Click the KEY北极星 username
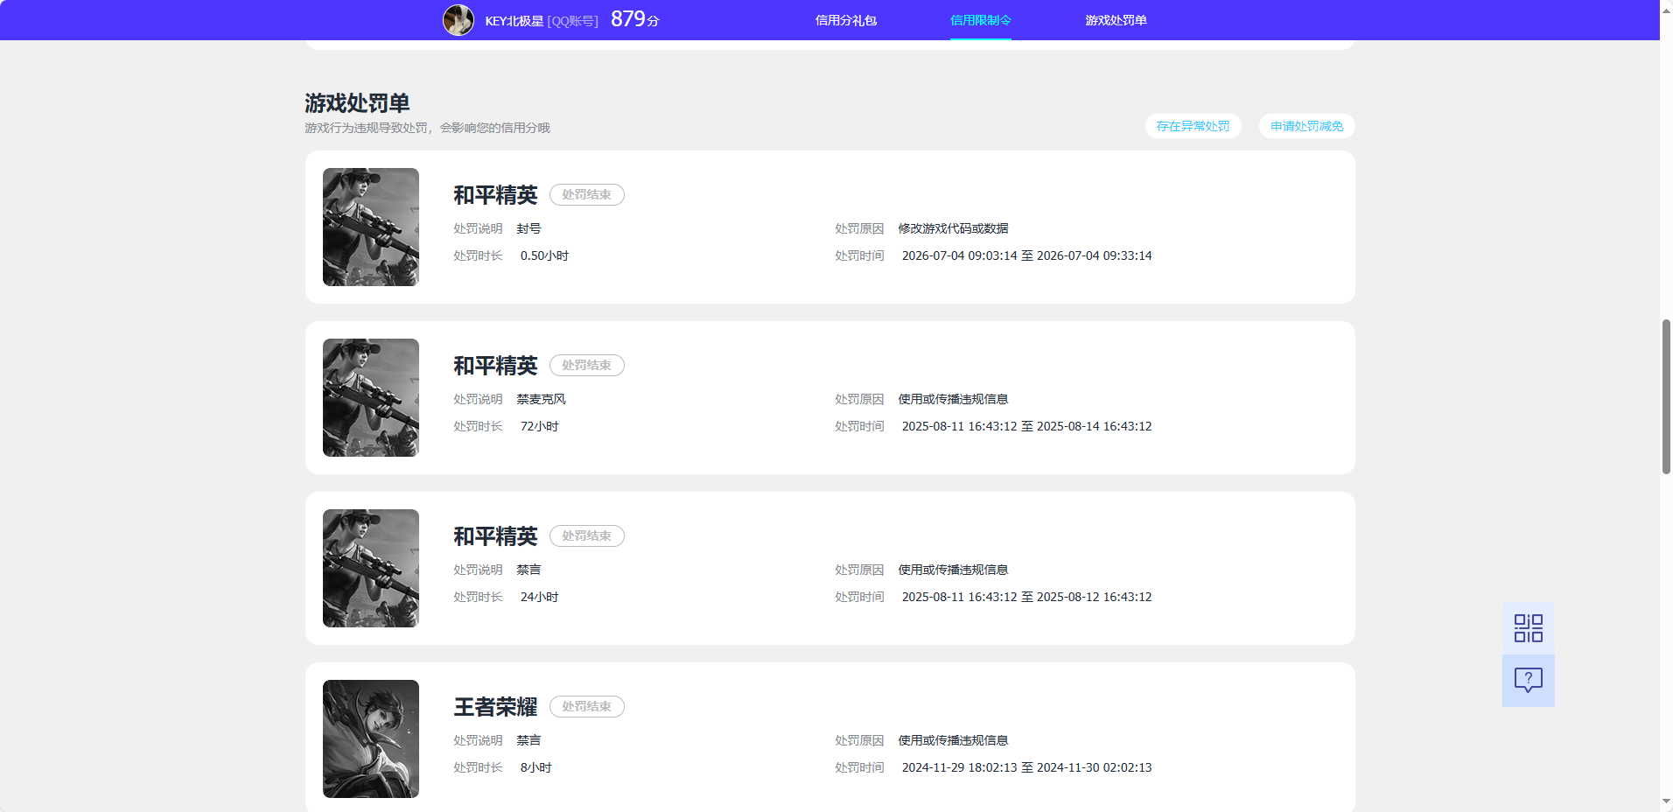The height and width of the screenshot is (812, 1673). (x=514, y=21)
